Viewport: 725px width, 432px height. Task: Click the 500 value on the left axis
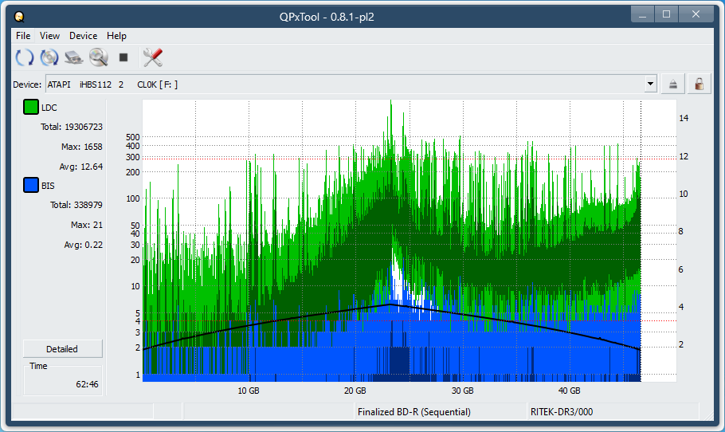point(133,137)
